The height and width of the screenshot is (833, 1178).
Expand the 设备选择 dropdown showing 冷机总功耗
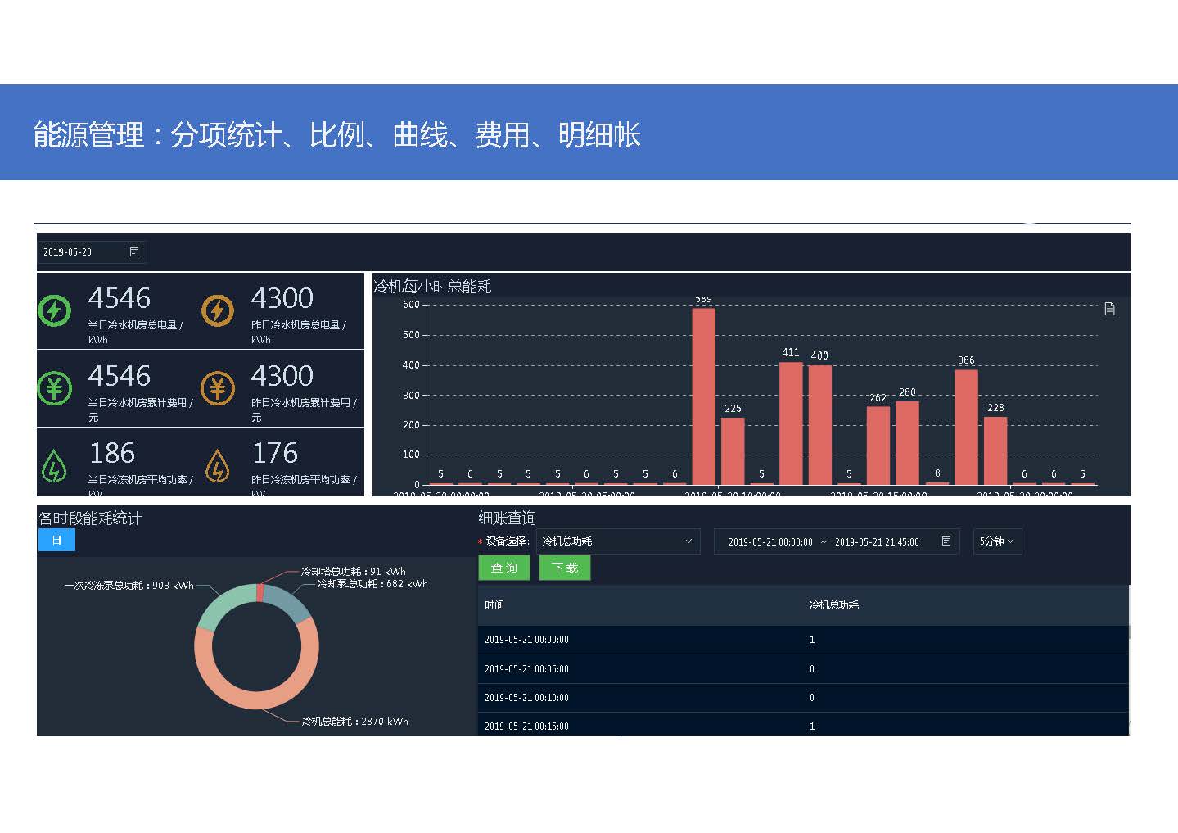[617, 541]
